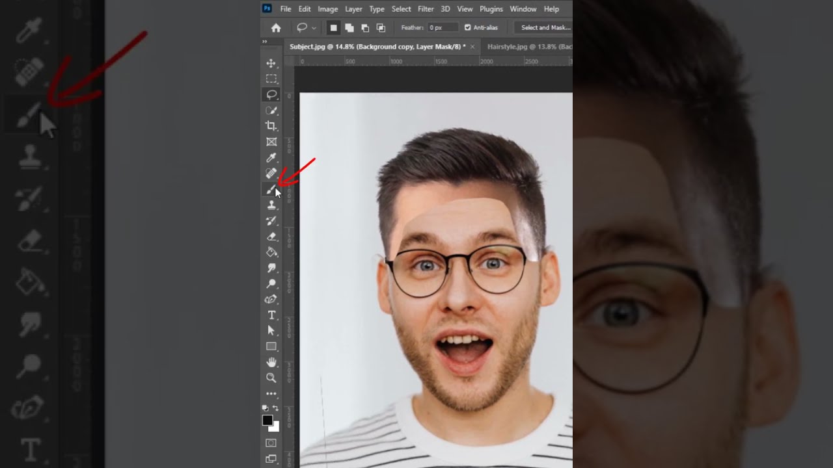Click the Photoshop Ps logo

[267, 8]
